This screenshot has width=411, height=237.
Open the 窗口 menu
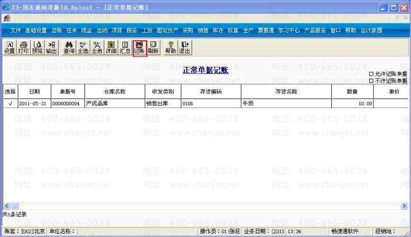[335, 30]
